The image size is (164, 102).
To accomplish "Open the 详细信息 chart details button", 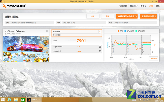I will click(154, 58).
